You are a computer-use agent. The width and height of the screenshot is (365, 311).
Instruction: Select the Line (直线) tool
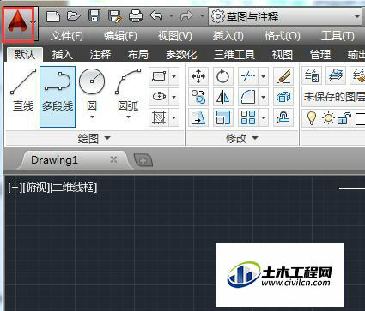tap(23, 91)
